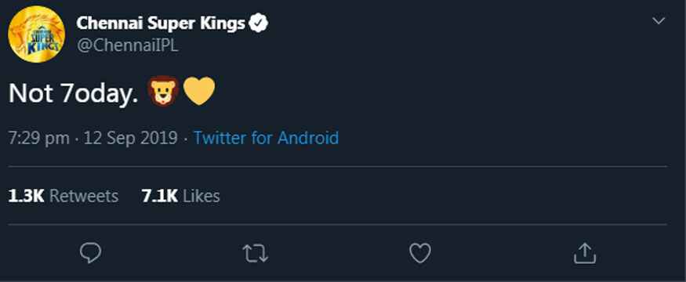Click the yellow heart emoji in tweet
This screenshot has width=686, height=282.
click(x=199, y=91)
